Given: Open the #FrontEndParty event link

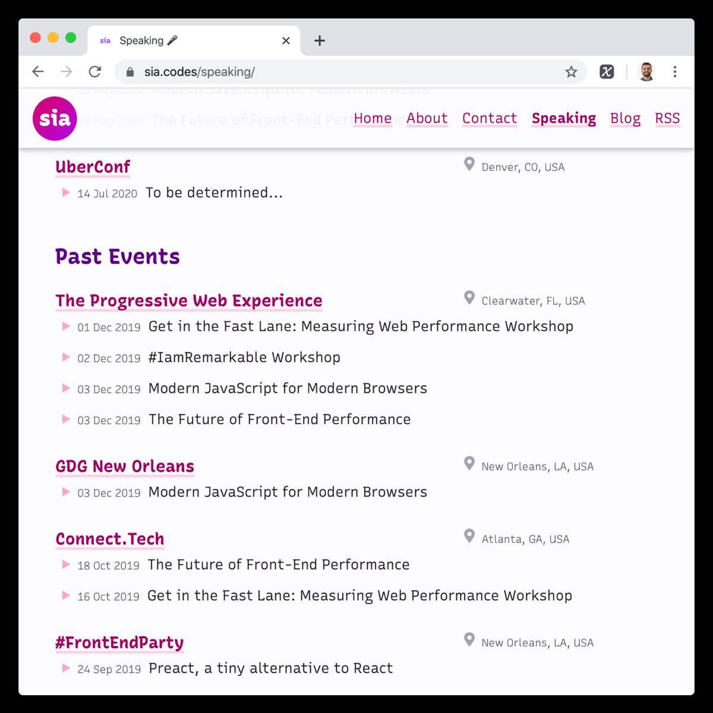Looking at the screenshot, I should click(x=119, y=643).
